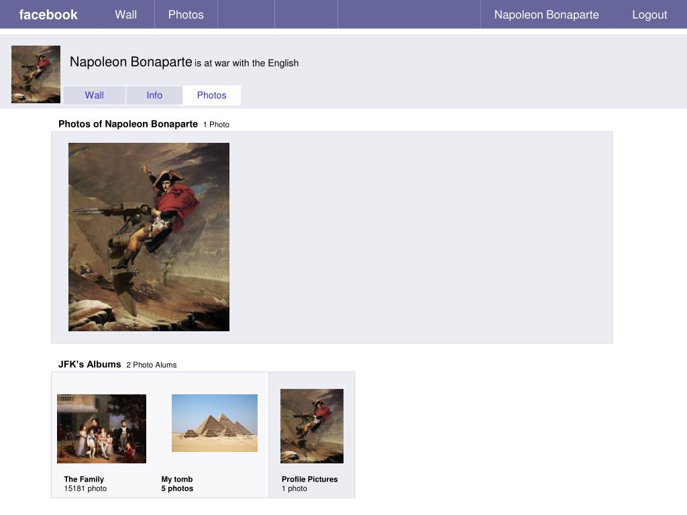The width and height of the screenshot is (687, 515).
Task: Click the '1 photo' count under Profile Pictures
Action: pyautogui.click(x=295, y=488)
